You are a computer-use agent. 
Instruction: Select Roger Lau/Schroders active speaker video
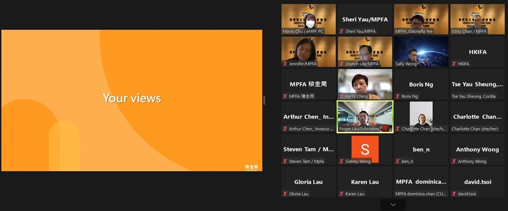pyautogui.click(x=365, y=117)
